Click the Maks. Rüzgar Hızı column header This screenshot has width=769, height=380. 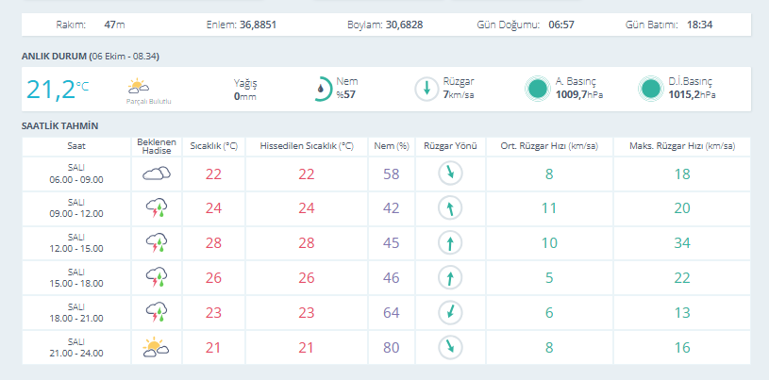pyautogui.click(x=682, y=146)
